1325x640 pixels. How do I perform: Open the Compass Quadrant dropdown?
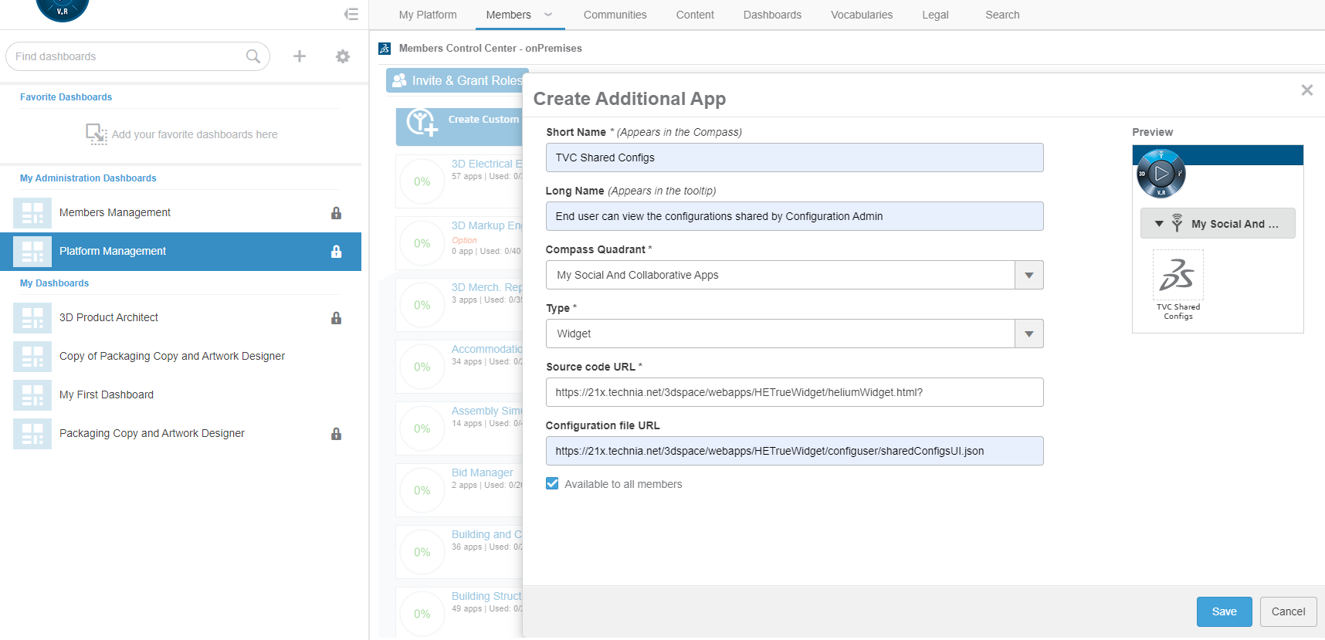click(1028, 275)
